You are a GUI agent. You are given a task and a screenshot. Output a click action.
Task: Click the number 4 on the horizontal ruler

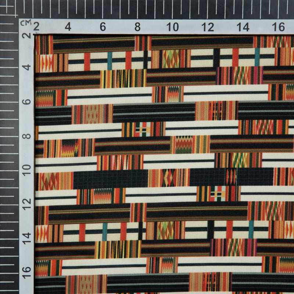click(x=68, y=27)
